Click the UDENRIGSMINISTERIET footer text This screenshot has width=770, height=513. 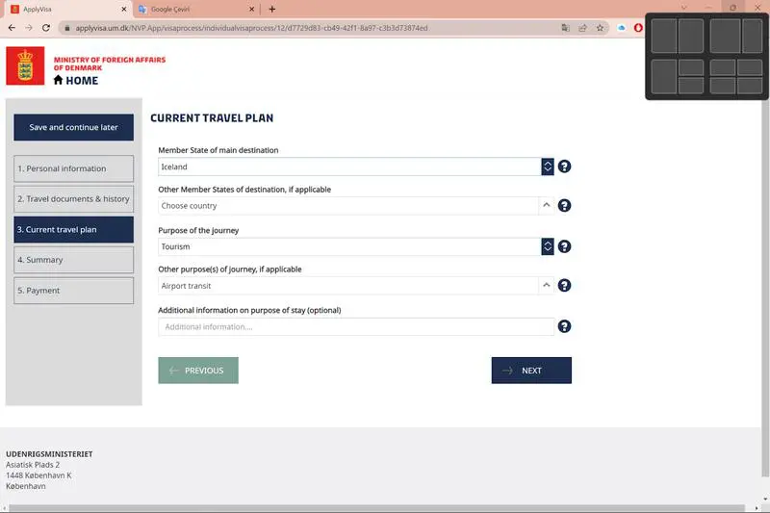point(49,454)
